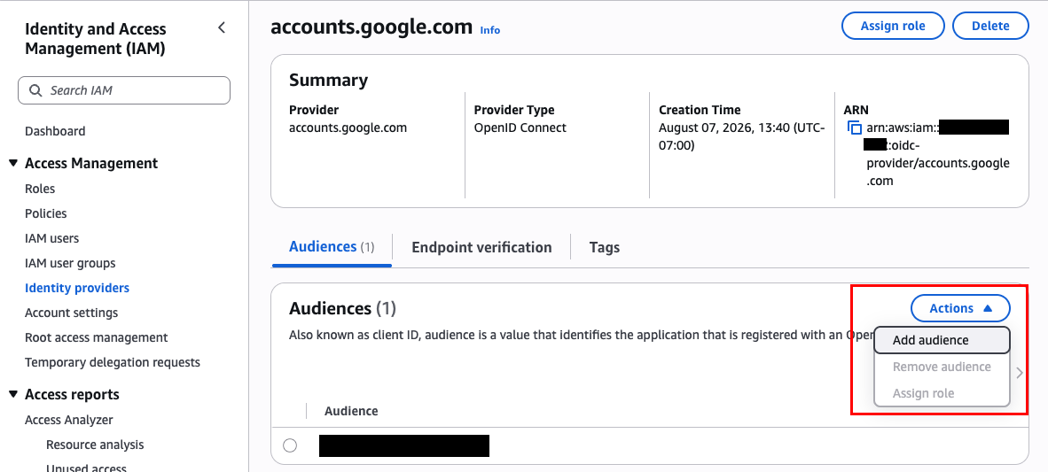Open the Info link beside title
The image size is (1048, 472).
490,30
